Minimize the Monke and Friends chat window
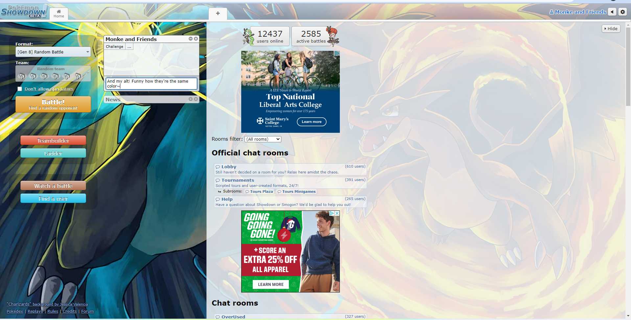Screen dimensions: 631x320 [x=191, y=39]
